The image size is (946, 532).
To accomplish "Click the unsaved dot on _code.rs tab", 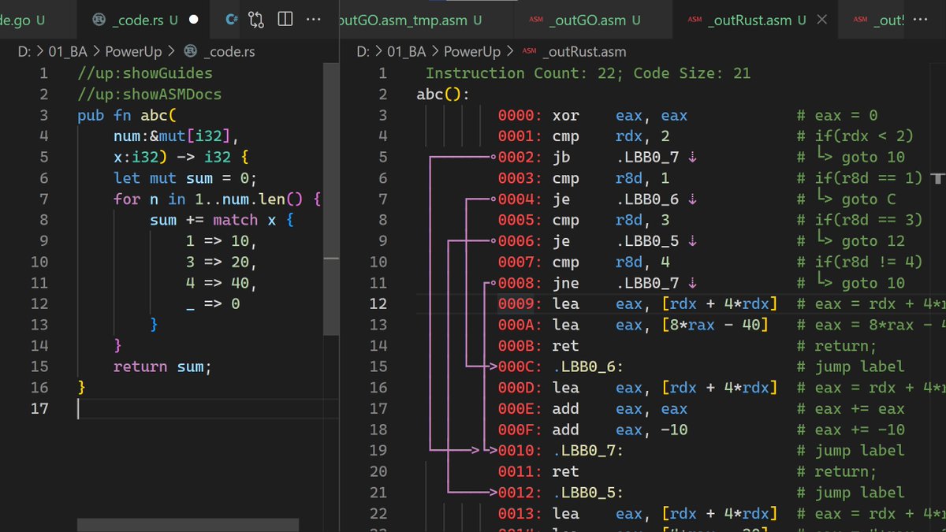I will [x=194, y=19].
